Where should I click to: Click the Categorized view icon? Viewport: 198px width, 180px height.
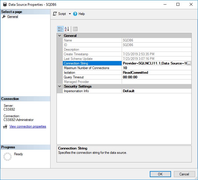coord(60,29)
